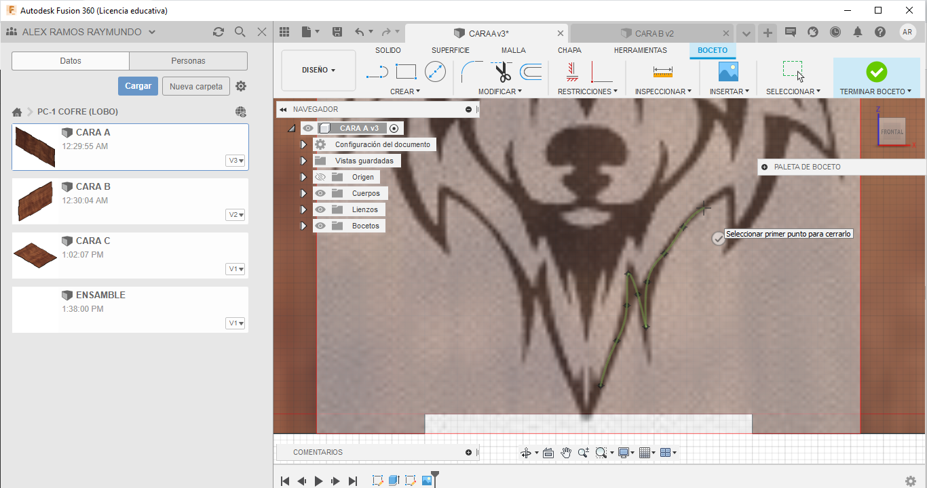Toggle the CARA A v3 activate radio button

point(394,128)
